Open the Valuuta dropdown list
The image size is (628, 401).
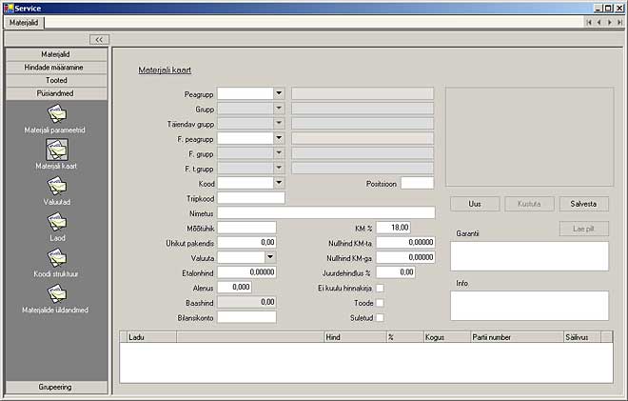(270, 257)
